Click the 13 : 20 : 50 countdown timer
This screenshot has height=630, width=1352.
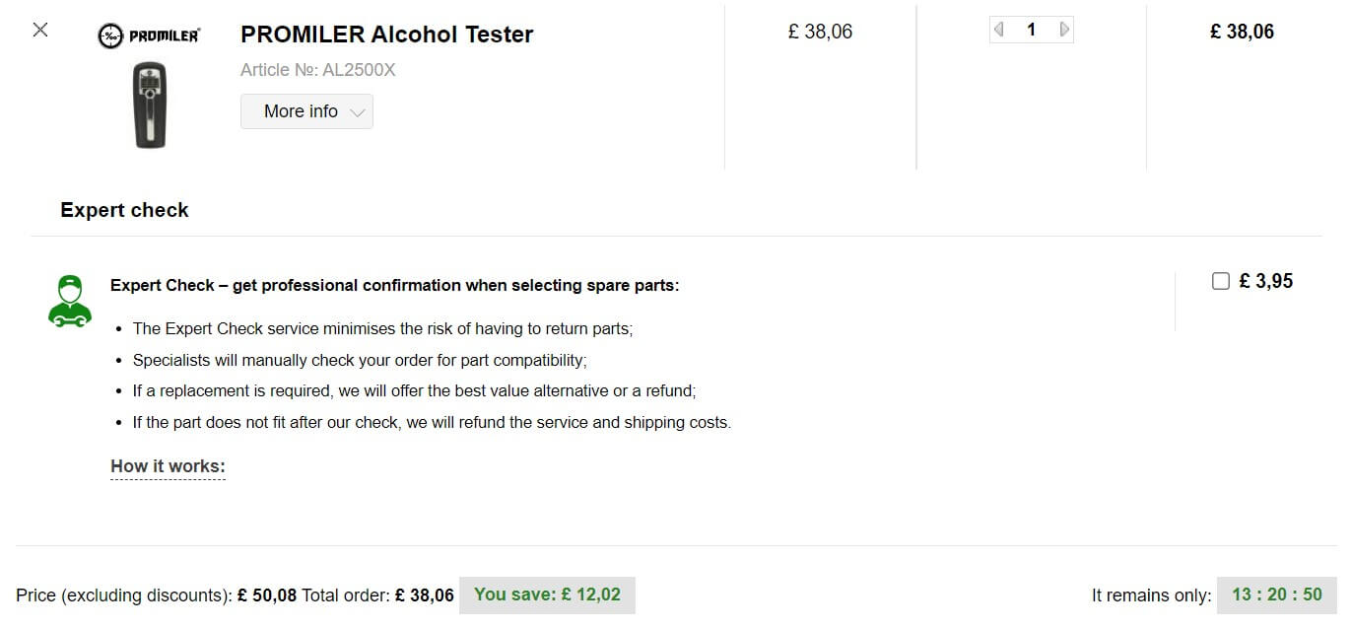(1276, 595)
